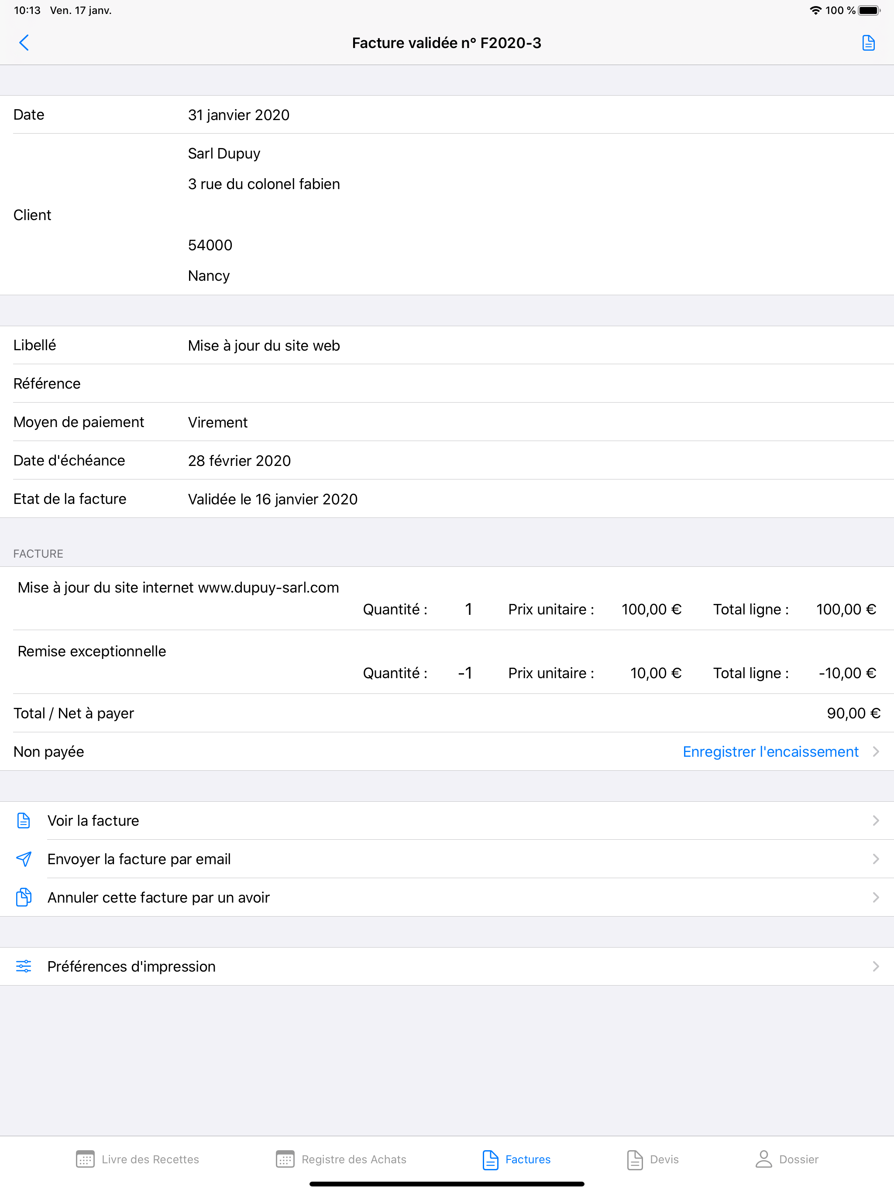Viewport: 894px width, 1193px height.
Task: Open Voir la facture row chevron
Action: coord(876,821)
